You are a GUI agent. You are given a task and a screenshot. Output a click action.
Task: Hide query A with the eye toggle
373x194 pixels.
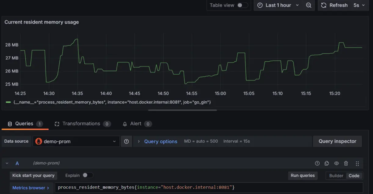[x=336, y=163]
